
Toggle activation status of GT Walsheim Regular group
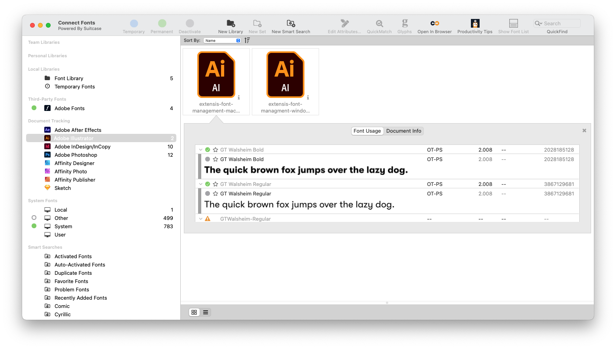[x=208, y=184]
